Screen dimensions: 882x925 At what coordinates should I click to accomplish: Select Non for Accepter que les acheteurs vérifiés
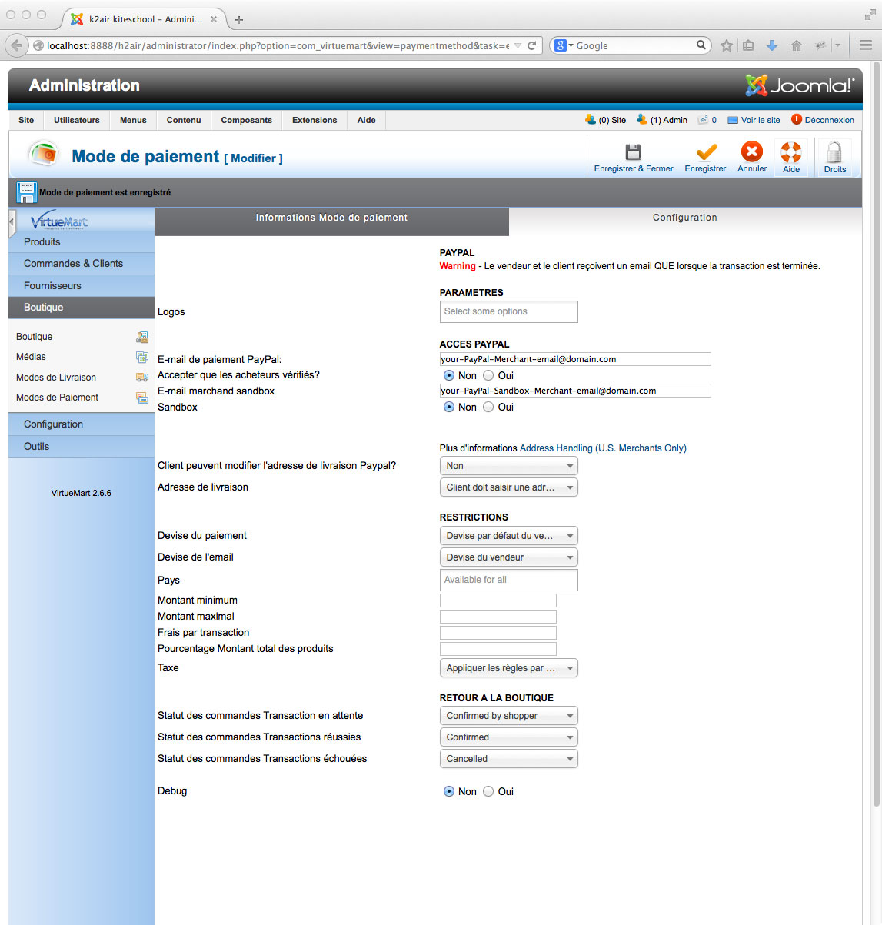[449, 375]
